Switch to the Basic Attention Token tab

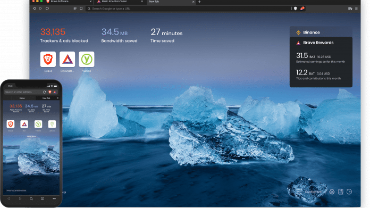point(120,2)
